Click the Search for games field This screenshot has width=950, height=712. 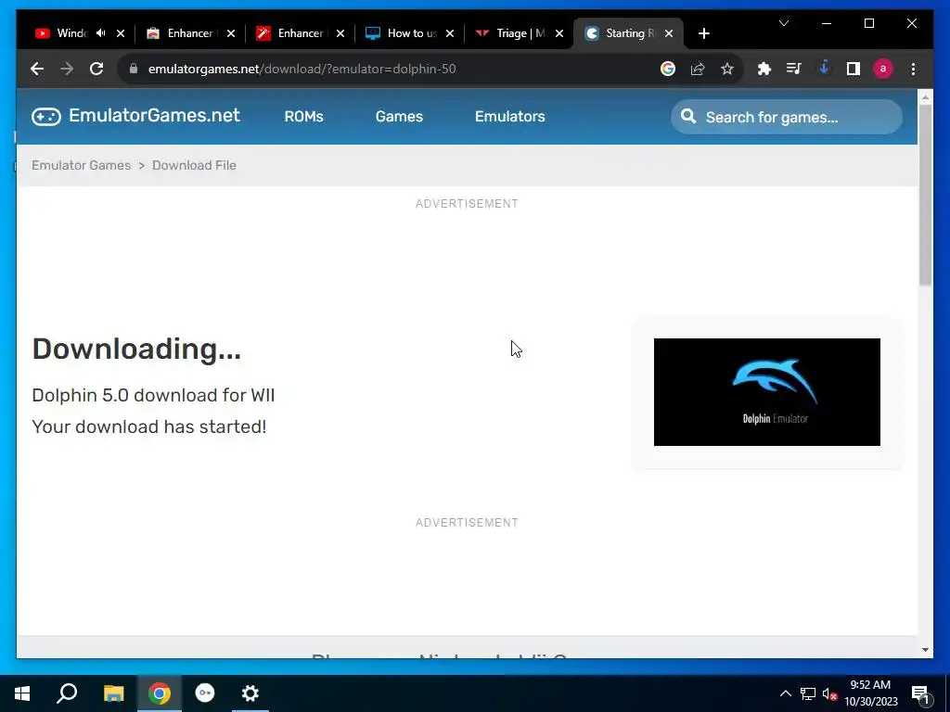point(787,117)
